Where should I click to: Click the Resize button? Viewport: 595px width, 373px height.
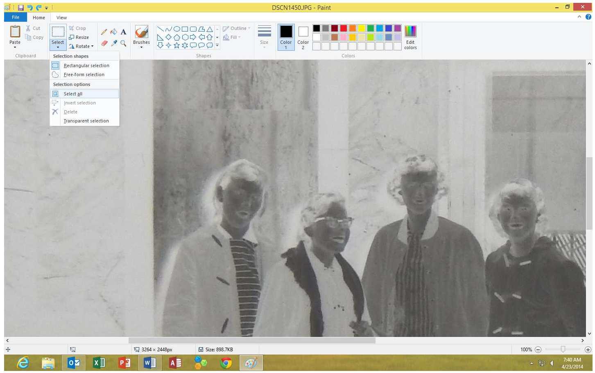tap(79, 37)
